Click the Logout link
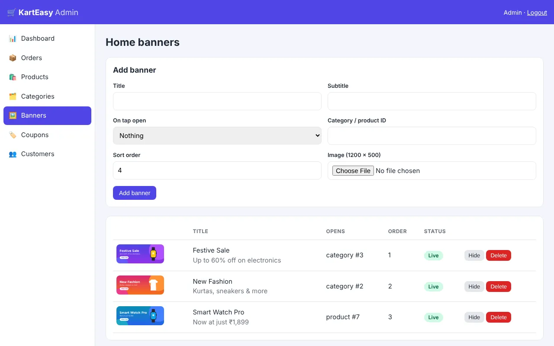Screen dimensions: 554x346 [x=537, y=13]
